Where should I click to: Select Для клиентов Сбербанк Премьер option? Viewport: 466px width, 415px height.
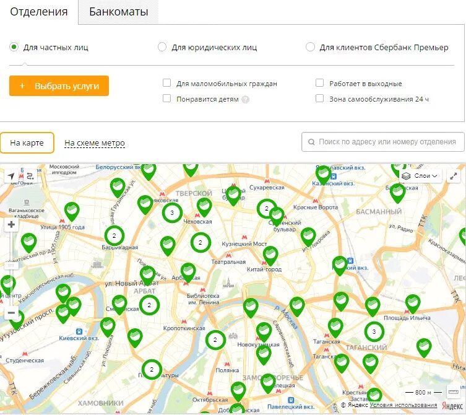coord(310,47)
